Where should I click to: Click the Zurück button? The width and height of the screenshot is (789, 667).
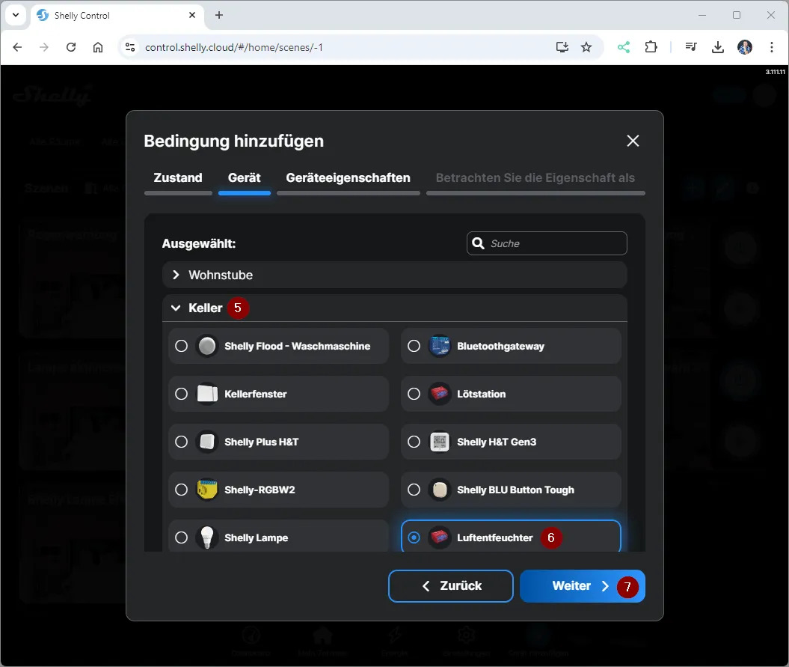[451, 586]
